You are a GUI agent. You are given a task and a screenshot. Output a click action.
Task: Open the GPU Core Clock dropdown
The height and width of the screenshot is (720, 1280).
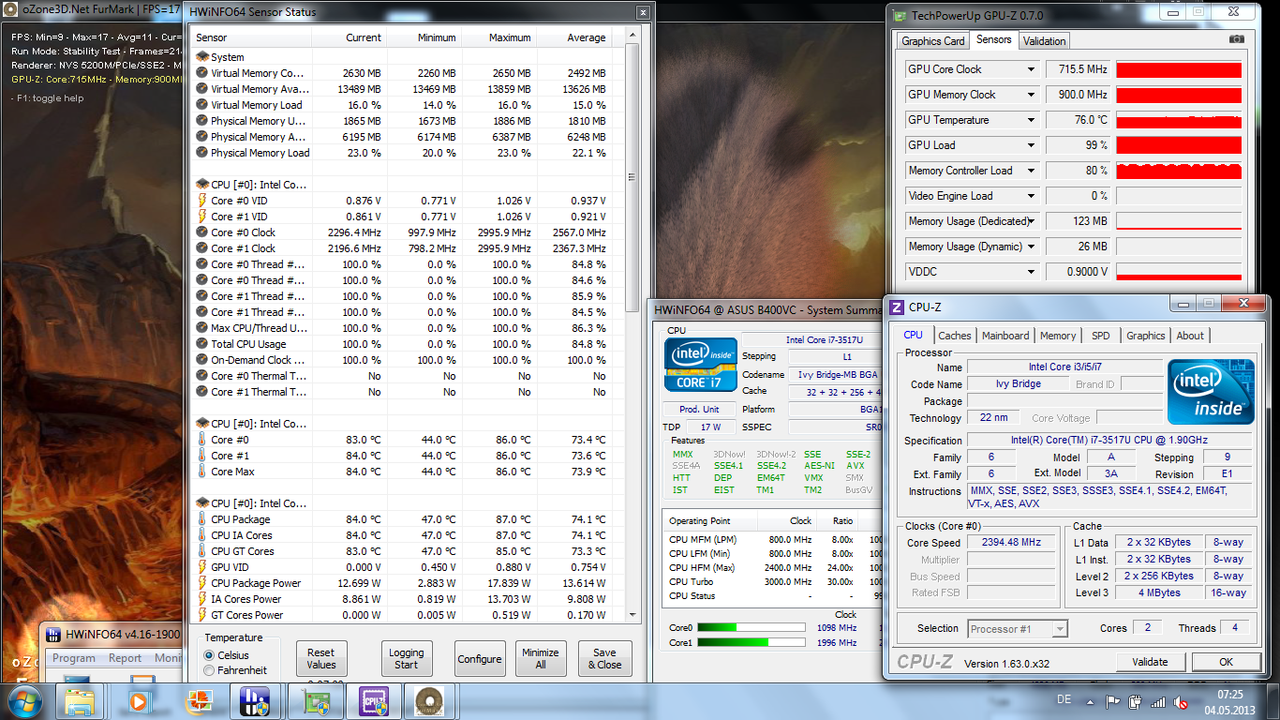pyautogui.click(x=1031, y=69)
